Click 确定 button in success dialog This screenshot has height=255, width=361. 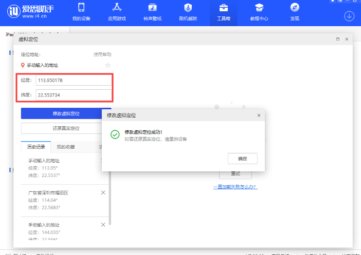point(243,159)
